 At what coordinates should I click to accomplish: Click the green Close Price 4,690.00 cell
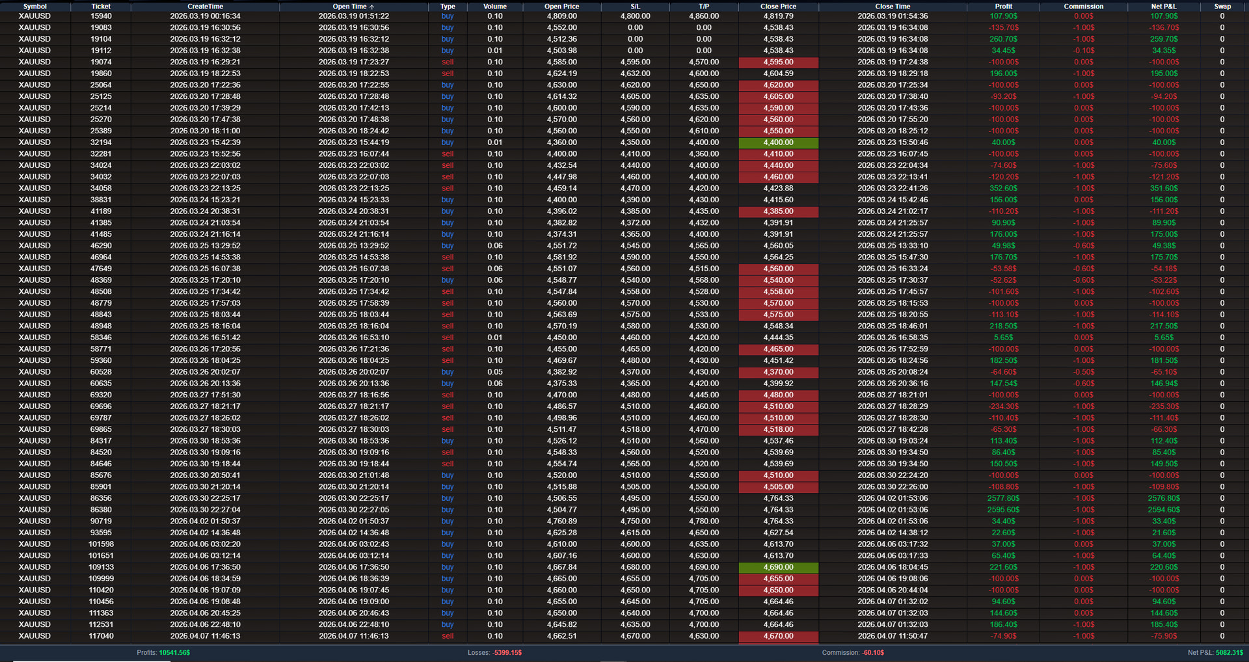coord(779,567)
